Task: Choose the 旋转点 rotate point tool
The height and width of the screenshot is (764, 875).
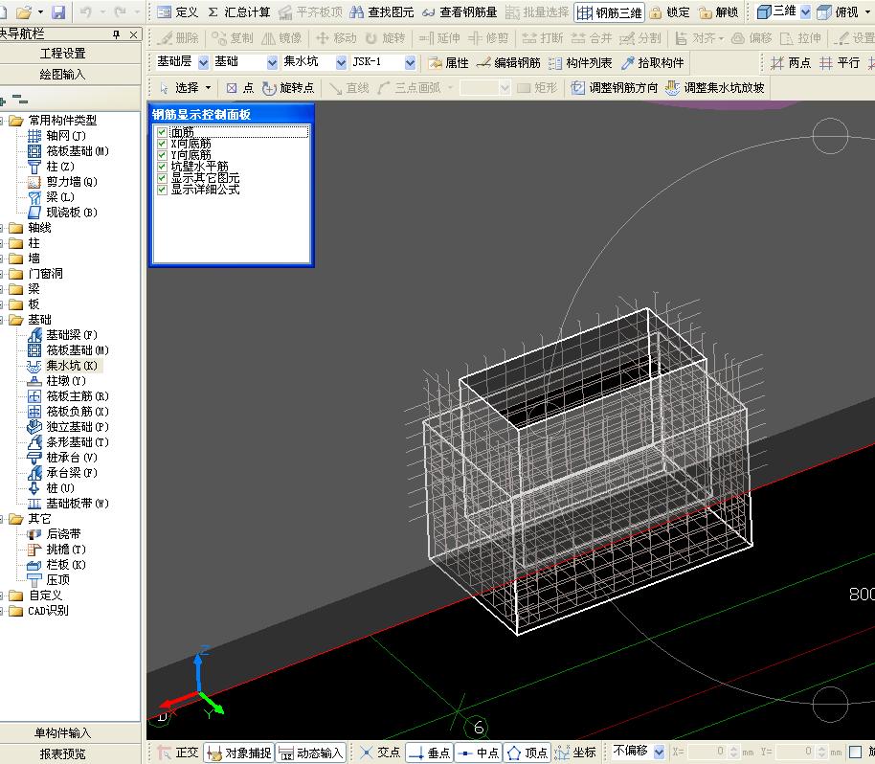Action: tap(288, 88)
